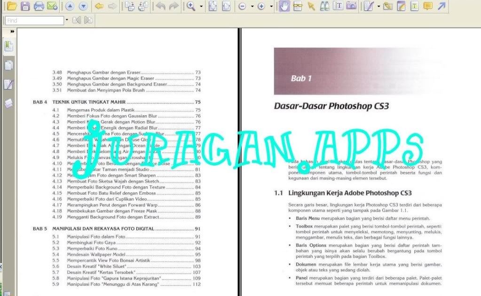The image size is (481, 296).
Task: Click the glasses reading view icon
Action: click(x=298, y=6)
